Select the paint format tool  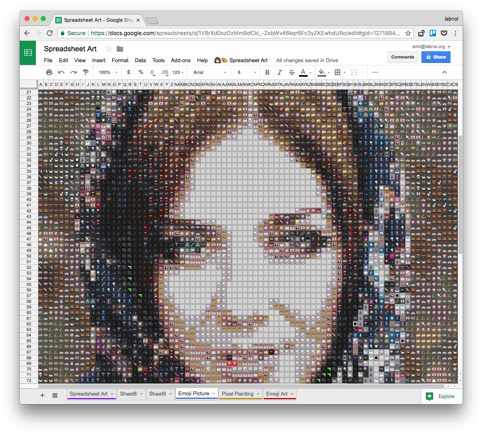(86, 72)
